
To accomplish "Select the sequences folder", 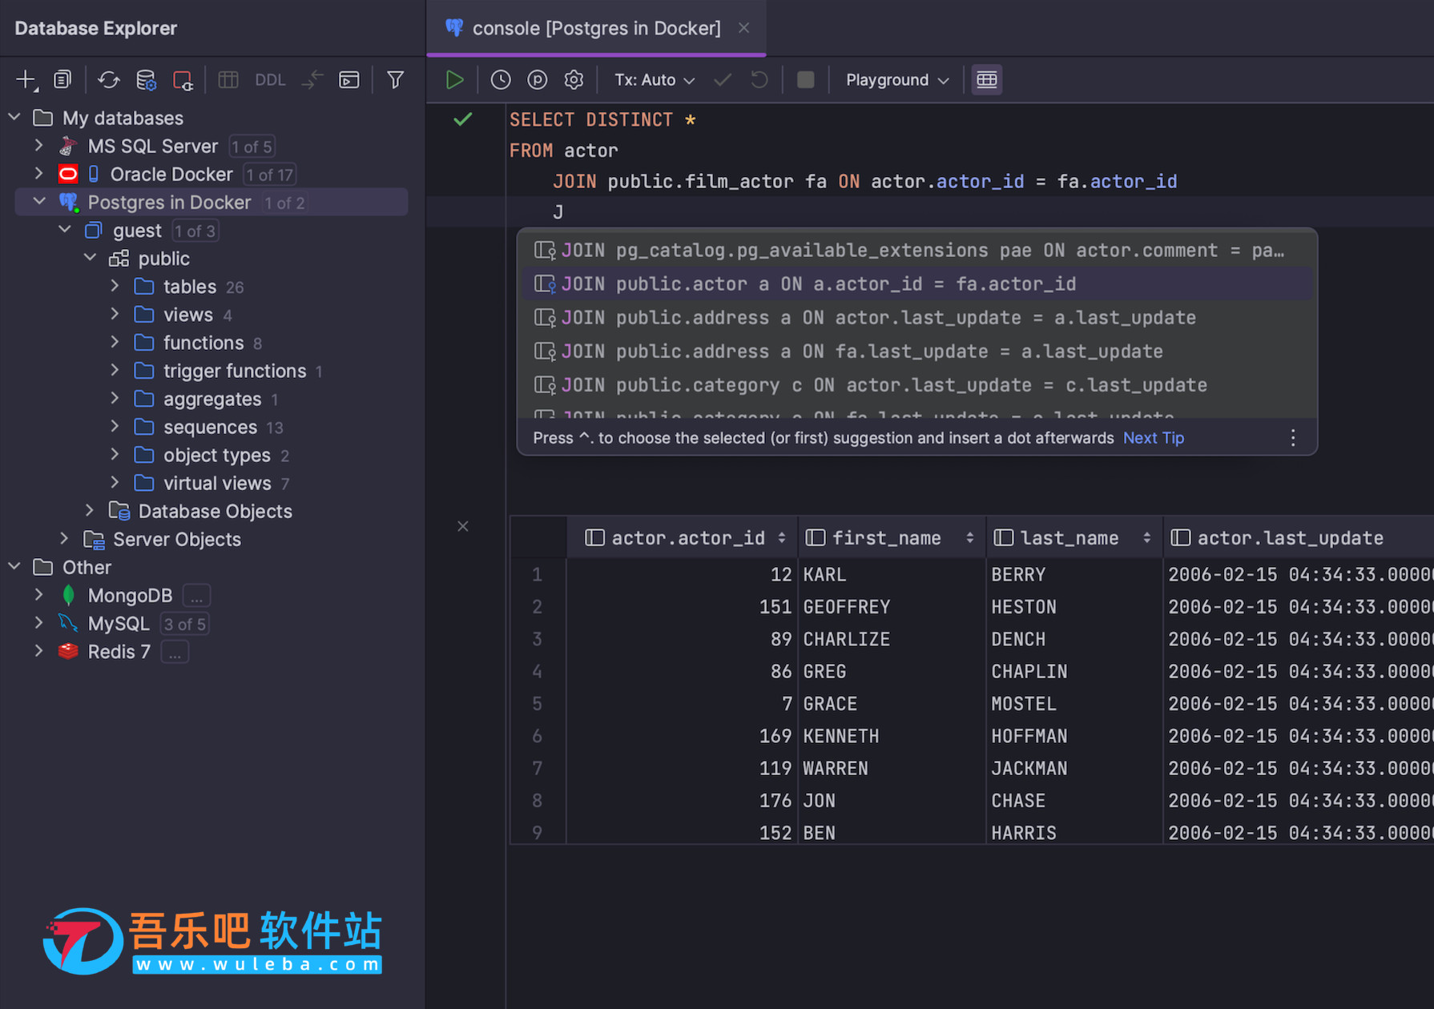I will click(210, 427).
